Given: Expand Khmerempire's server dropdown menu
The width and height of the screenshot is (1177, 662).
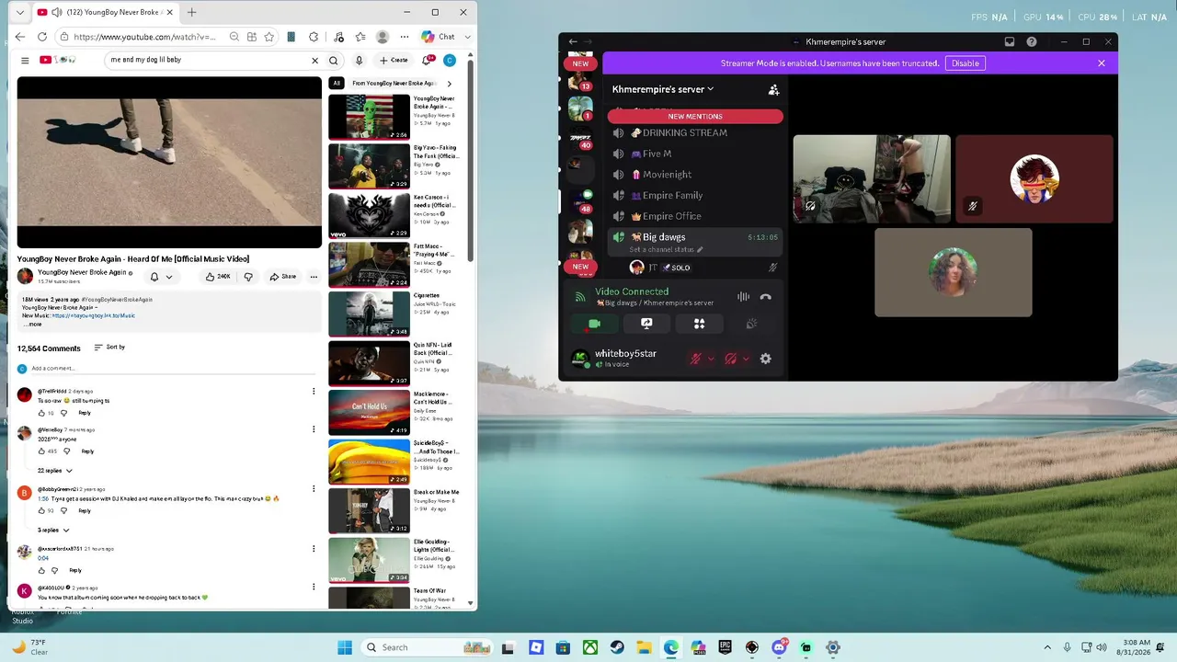Looking at the screenshot, I should click(x=663, y=89).
